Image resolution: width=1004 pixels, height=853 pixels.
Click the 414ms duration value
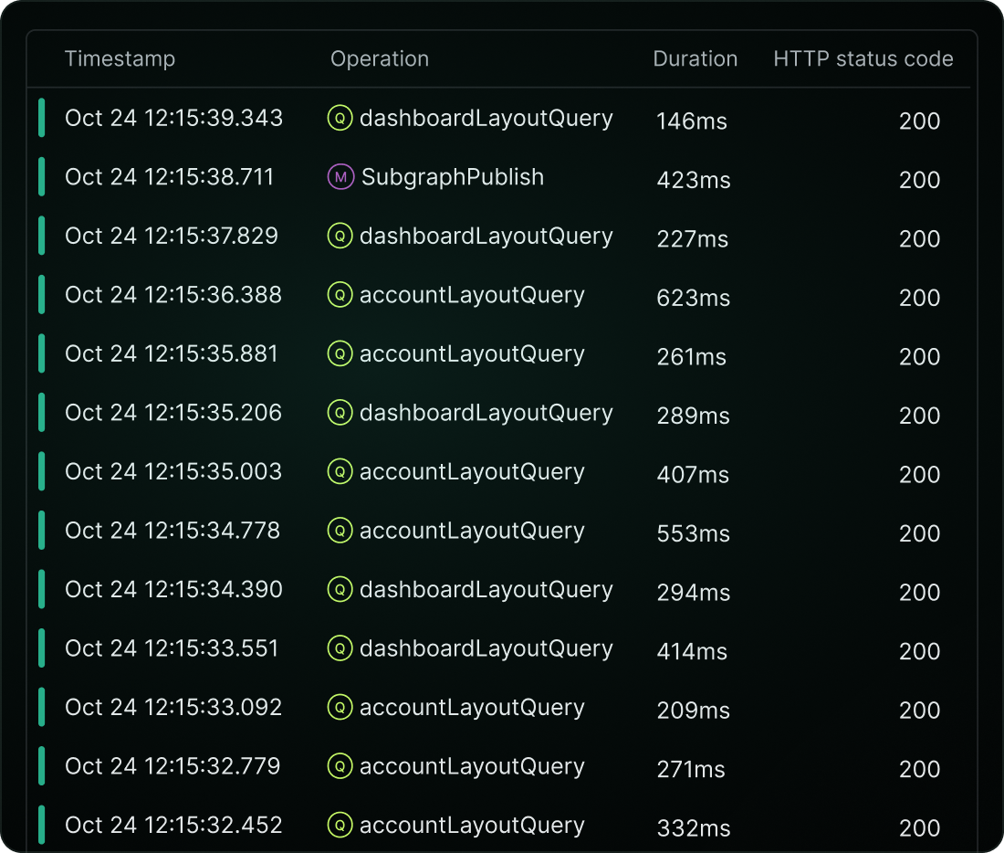pyautogui.click(x=692, y=652)
